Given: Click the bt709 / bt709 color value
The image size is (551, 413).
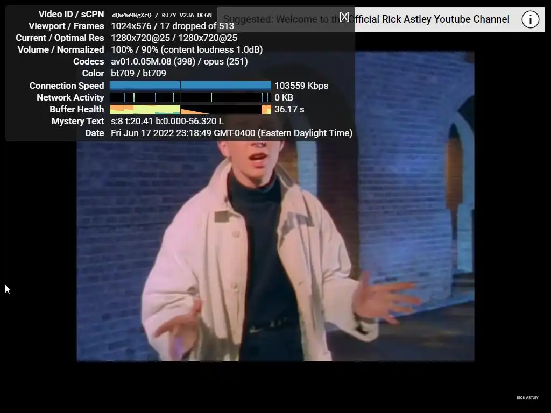Looking at the screenshot, I should (x=138, y=73).
